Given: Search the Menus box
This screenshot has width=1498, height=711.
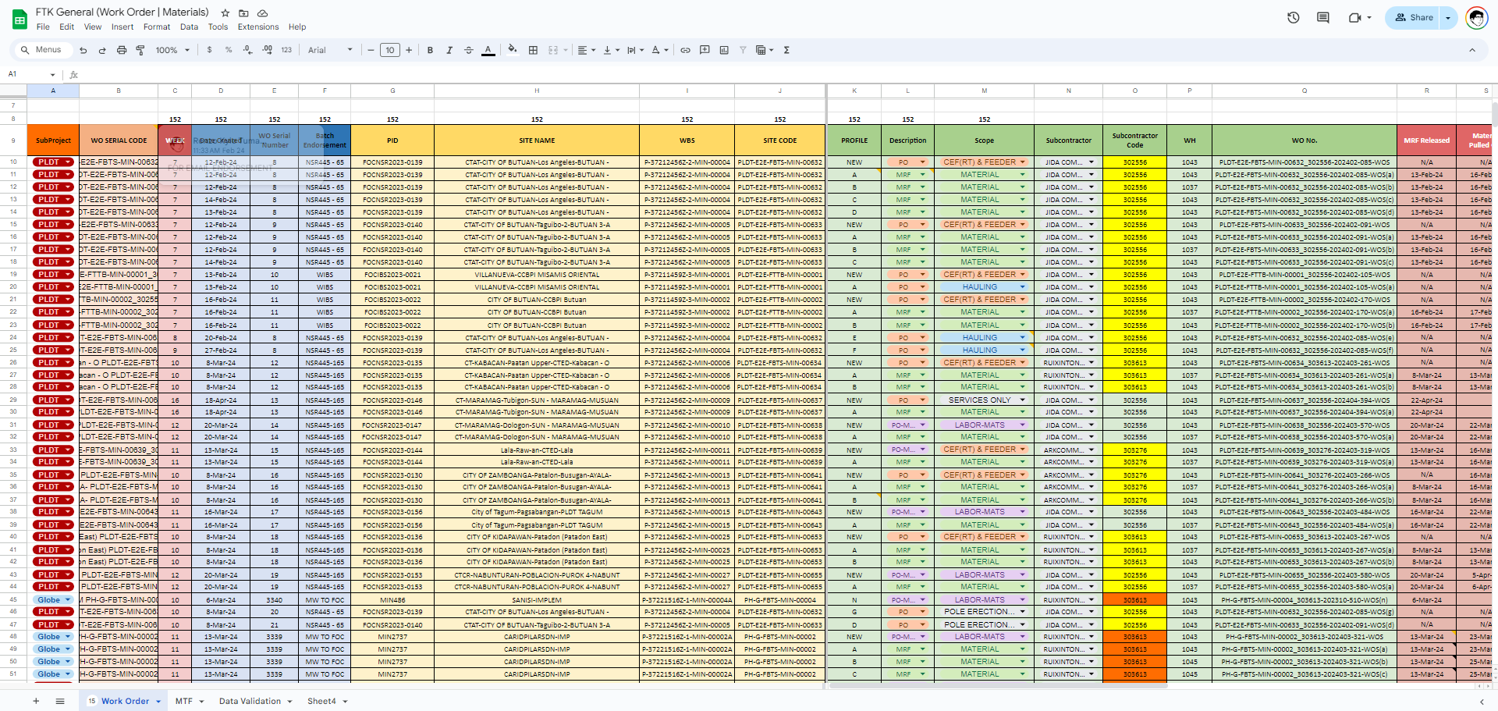Looking at the screenshot, I should coord(44,50).
